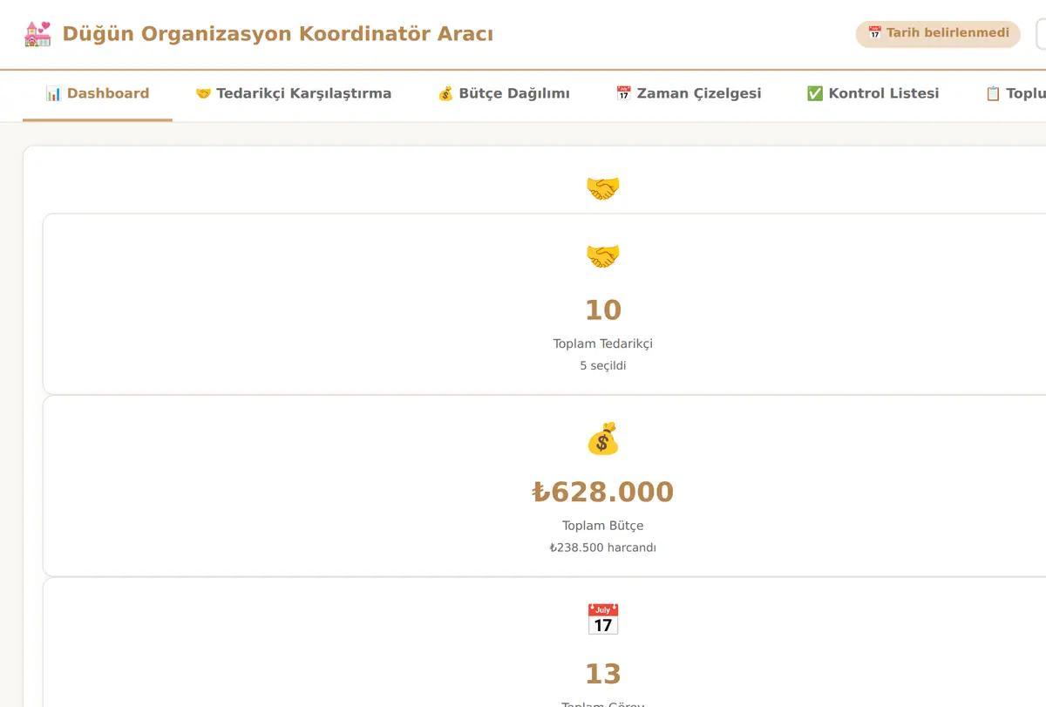Click the supplier count value 10
Screen dimensions: 1046x707
click(602, 310)
